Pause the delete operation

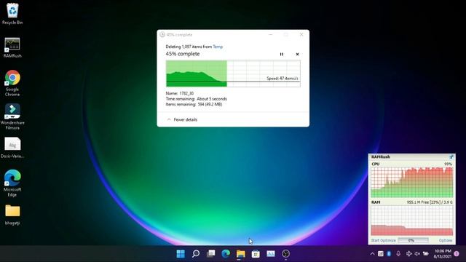tap(282, 55)
